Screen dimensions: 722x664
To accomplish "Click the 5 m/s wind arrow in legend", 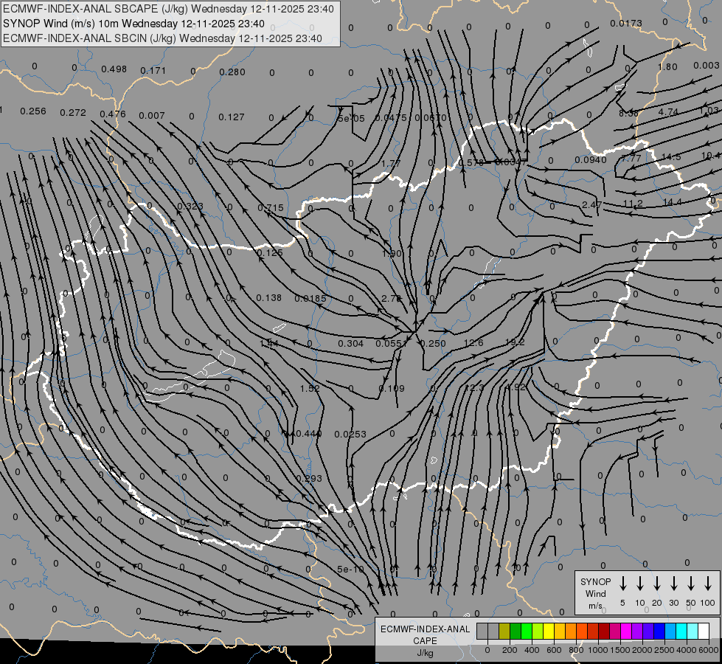I will click(x=622, y=584).
